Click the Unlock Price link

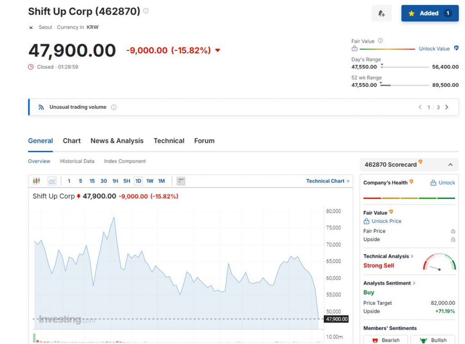382,221
